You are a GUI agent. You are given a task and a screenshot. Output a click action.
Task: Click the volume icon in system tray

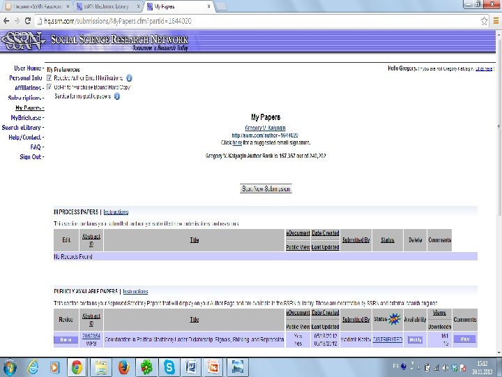click(446, 368)
